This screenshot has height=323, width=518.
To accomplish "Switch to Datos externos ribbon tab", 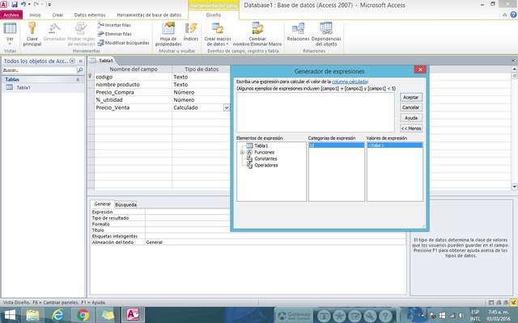I will 90,15.
